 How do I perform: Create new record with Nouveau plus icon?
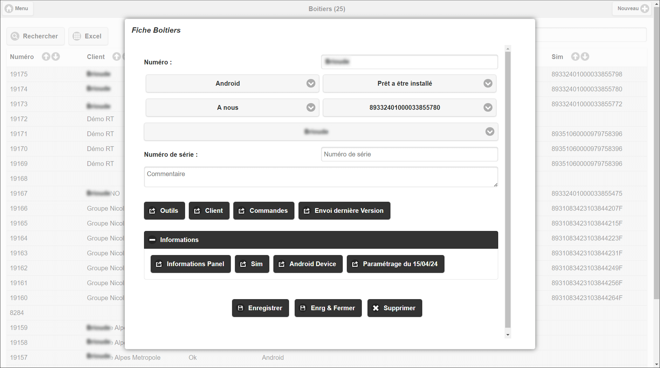click(645, 9)
